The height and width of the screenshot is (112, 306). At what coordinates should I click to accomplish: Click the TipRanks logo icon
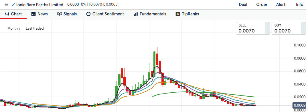(x=177, y=14)
